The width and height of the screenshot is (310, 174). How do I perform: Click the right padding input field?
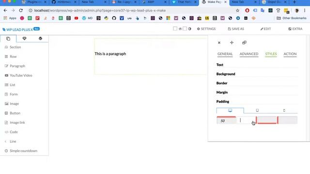247,120
